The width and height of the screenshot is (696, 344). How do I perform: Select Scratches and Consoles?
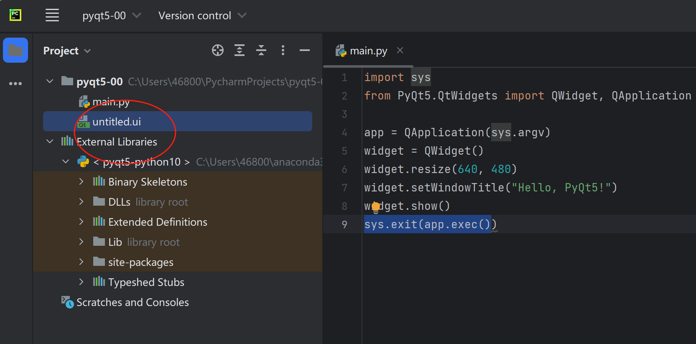[132, 302]
